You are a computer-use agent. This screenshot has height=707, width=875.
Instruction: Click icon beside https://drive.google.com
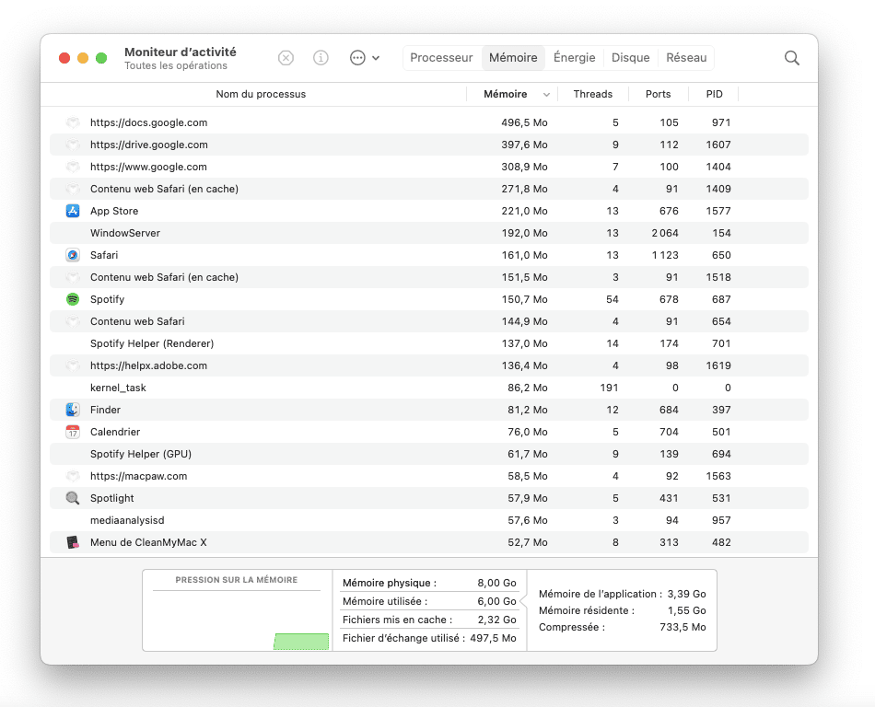pyautogui.click(x=73, y=145)
